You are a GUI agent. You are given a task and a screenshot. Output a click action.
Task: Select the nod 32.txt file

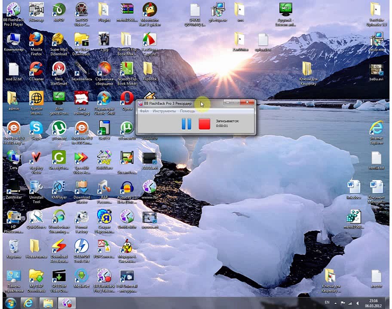click(x=13, y=72)
